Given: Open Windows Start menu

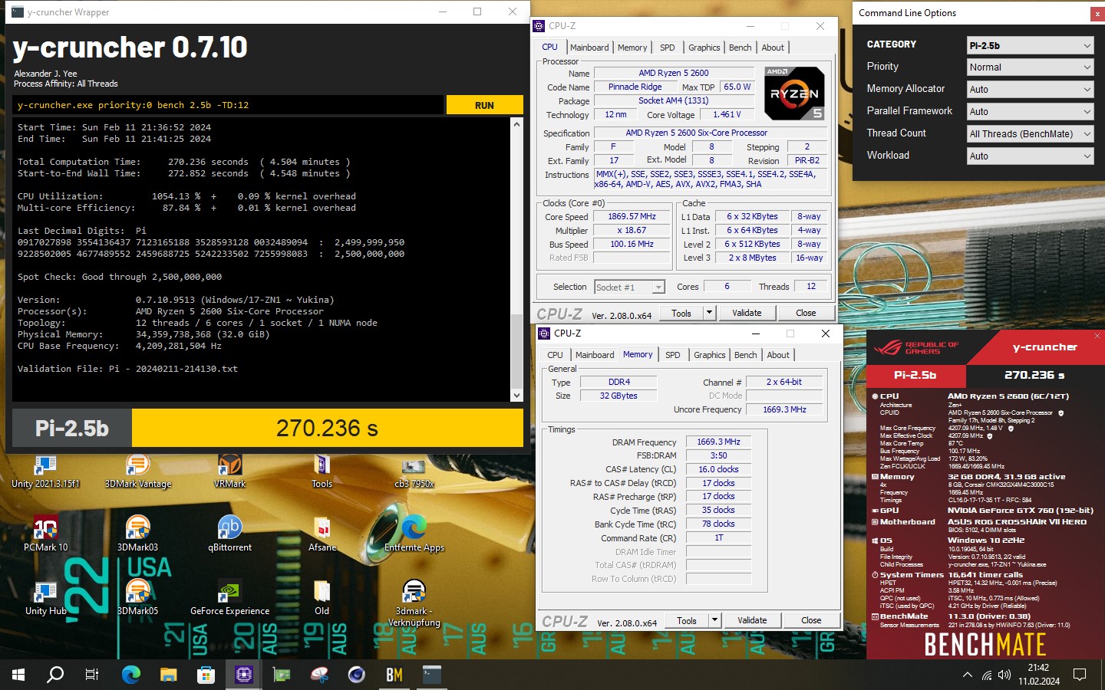Looking at the screenshot, I should click(x=18, y=675).
